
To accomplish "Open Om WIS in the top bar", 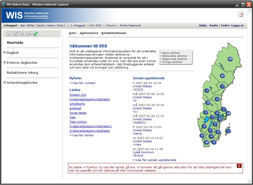I will (95, 25).
